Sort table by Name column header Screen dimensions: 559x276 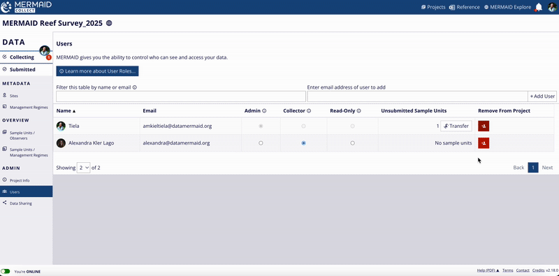click(66, 111)
